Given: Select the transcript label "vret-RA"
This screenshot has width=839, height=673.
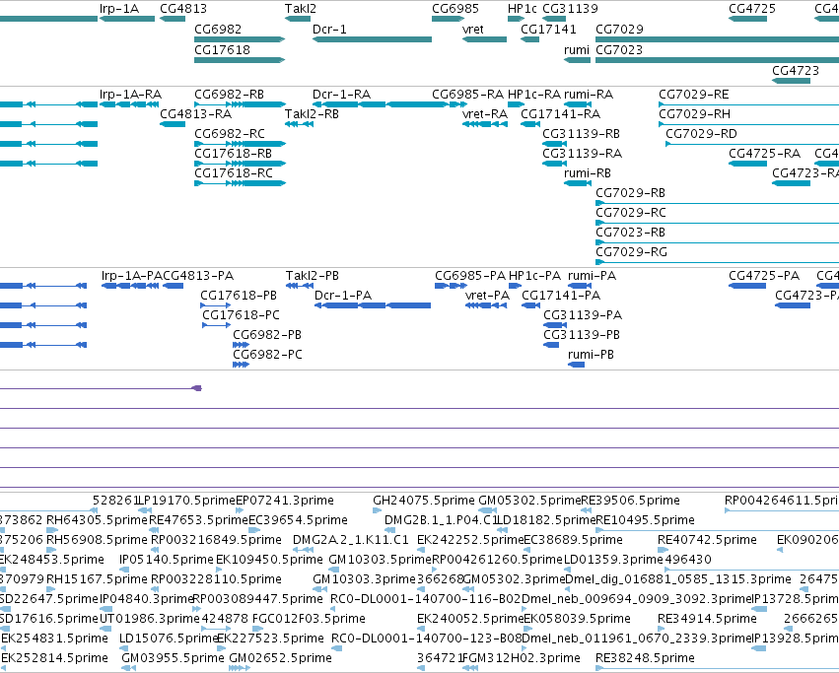Looking at the screenshot, I should 485,114.
